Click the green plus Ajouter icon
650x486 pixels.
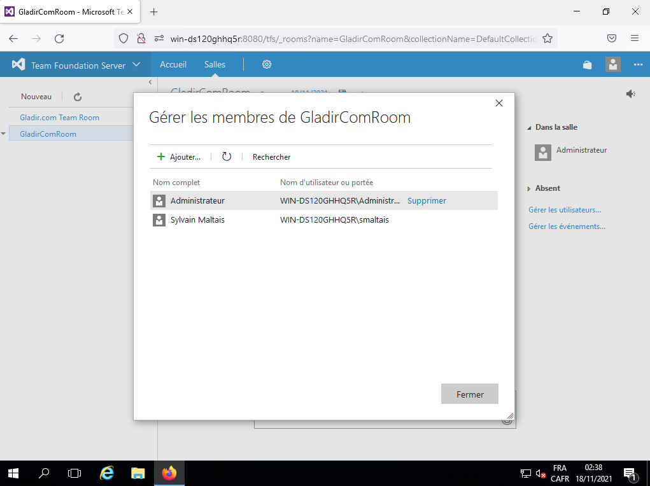click(160, 156)
